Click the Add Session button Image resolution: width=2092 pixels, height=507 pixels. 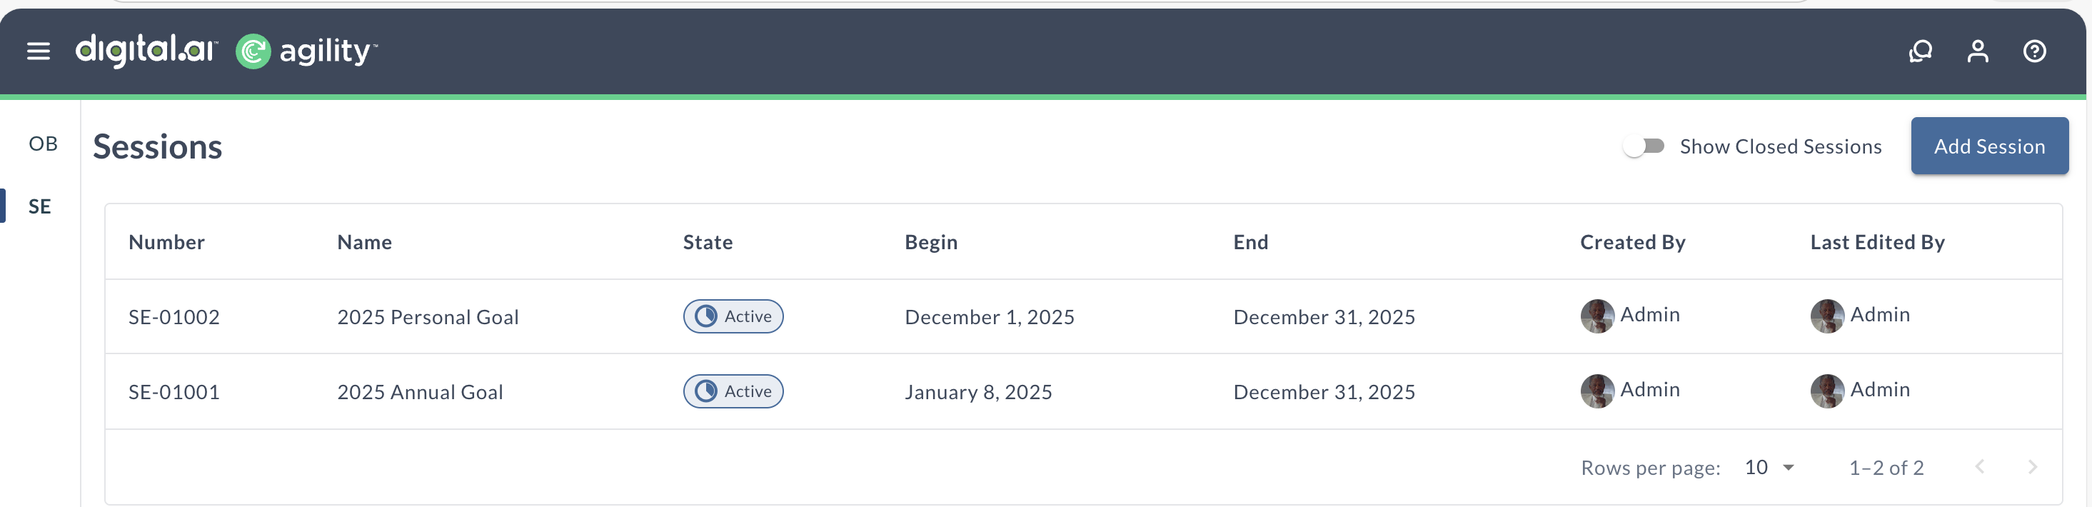coord(1990,146)
